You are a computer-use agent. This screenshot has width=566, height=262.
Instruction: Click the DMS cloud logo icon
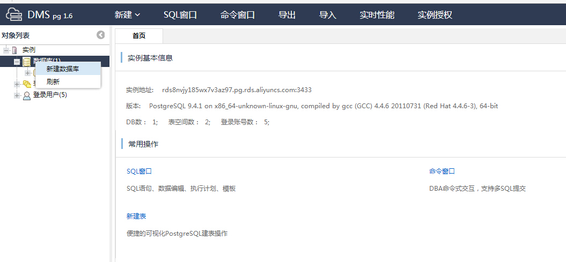(14, 14)
